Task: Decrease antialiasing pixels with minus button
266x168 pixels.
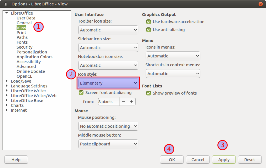Action: pyautogui.click(x=123, y=102)
